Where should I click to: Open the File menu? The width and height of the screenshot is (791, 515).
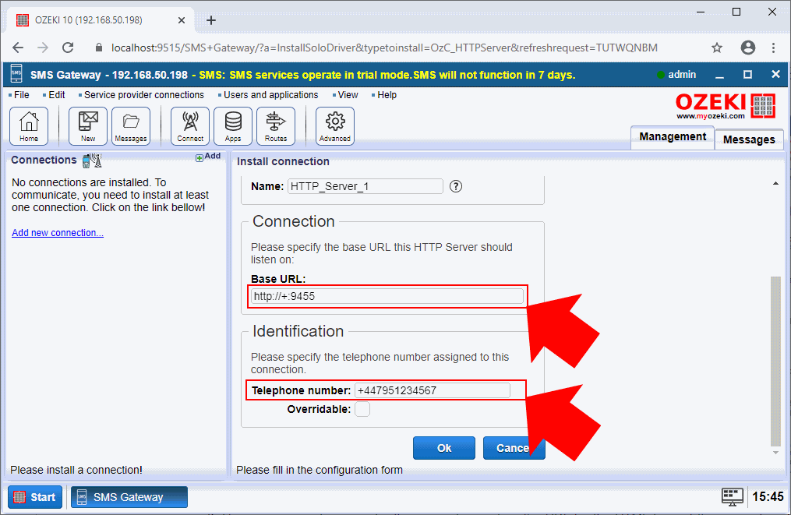click(21, 95)
